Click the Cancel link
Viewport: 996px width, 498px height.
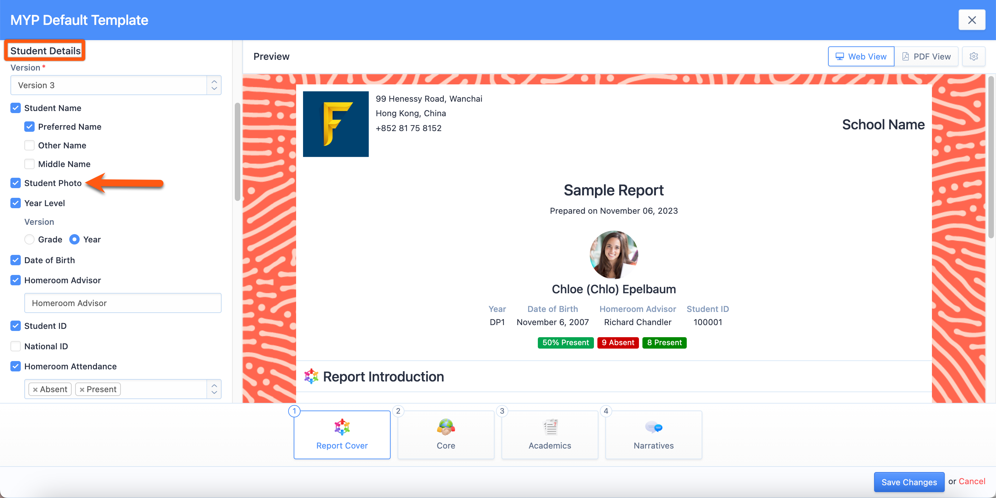click(x=972, y=481)
